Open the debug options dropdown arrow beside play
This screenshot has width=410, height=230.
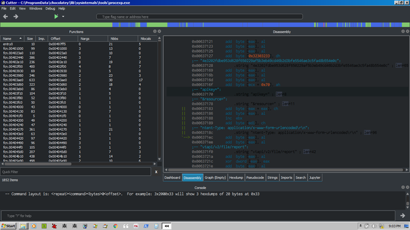point(63,17)
